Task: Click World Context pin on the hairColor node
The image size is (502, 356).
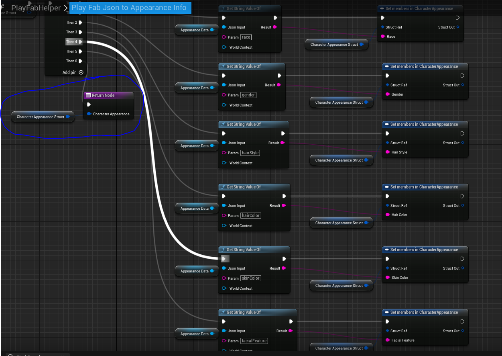Action: (x=224, y=226)
